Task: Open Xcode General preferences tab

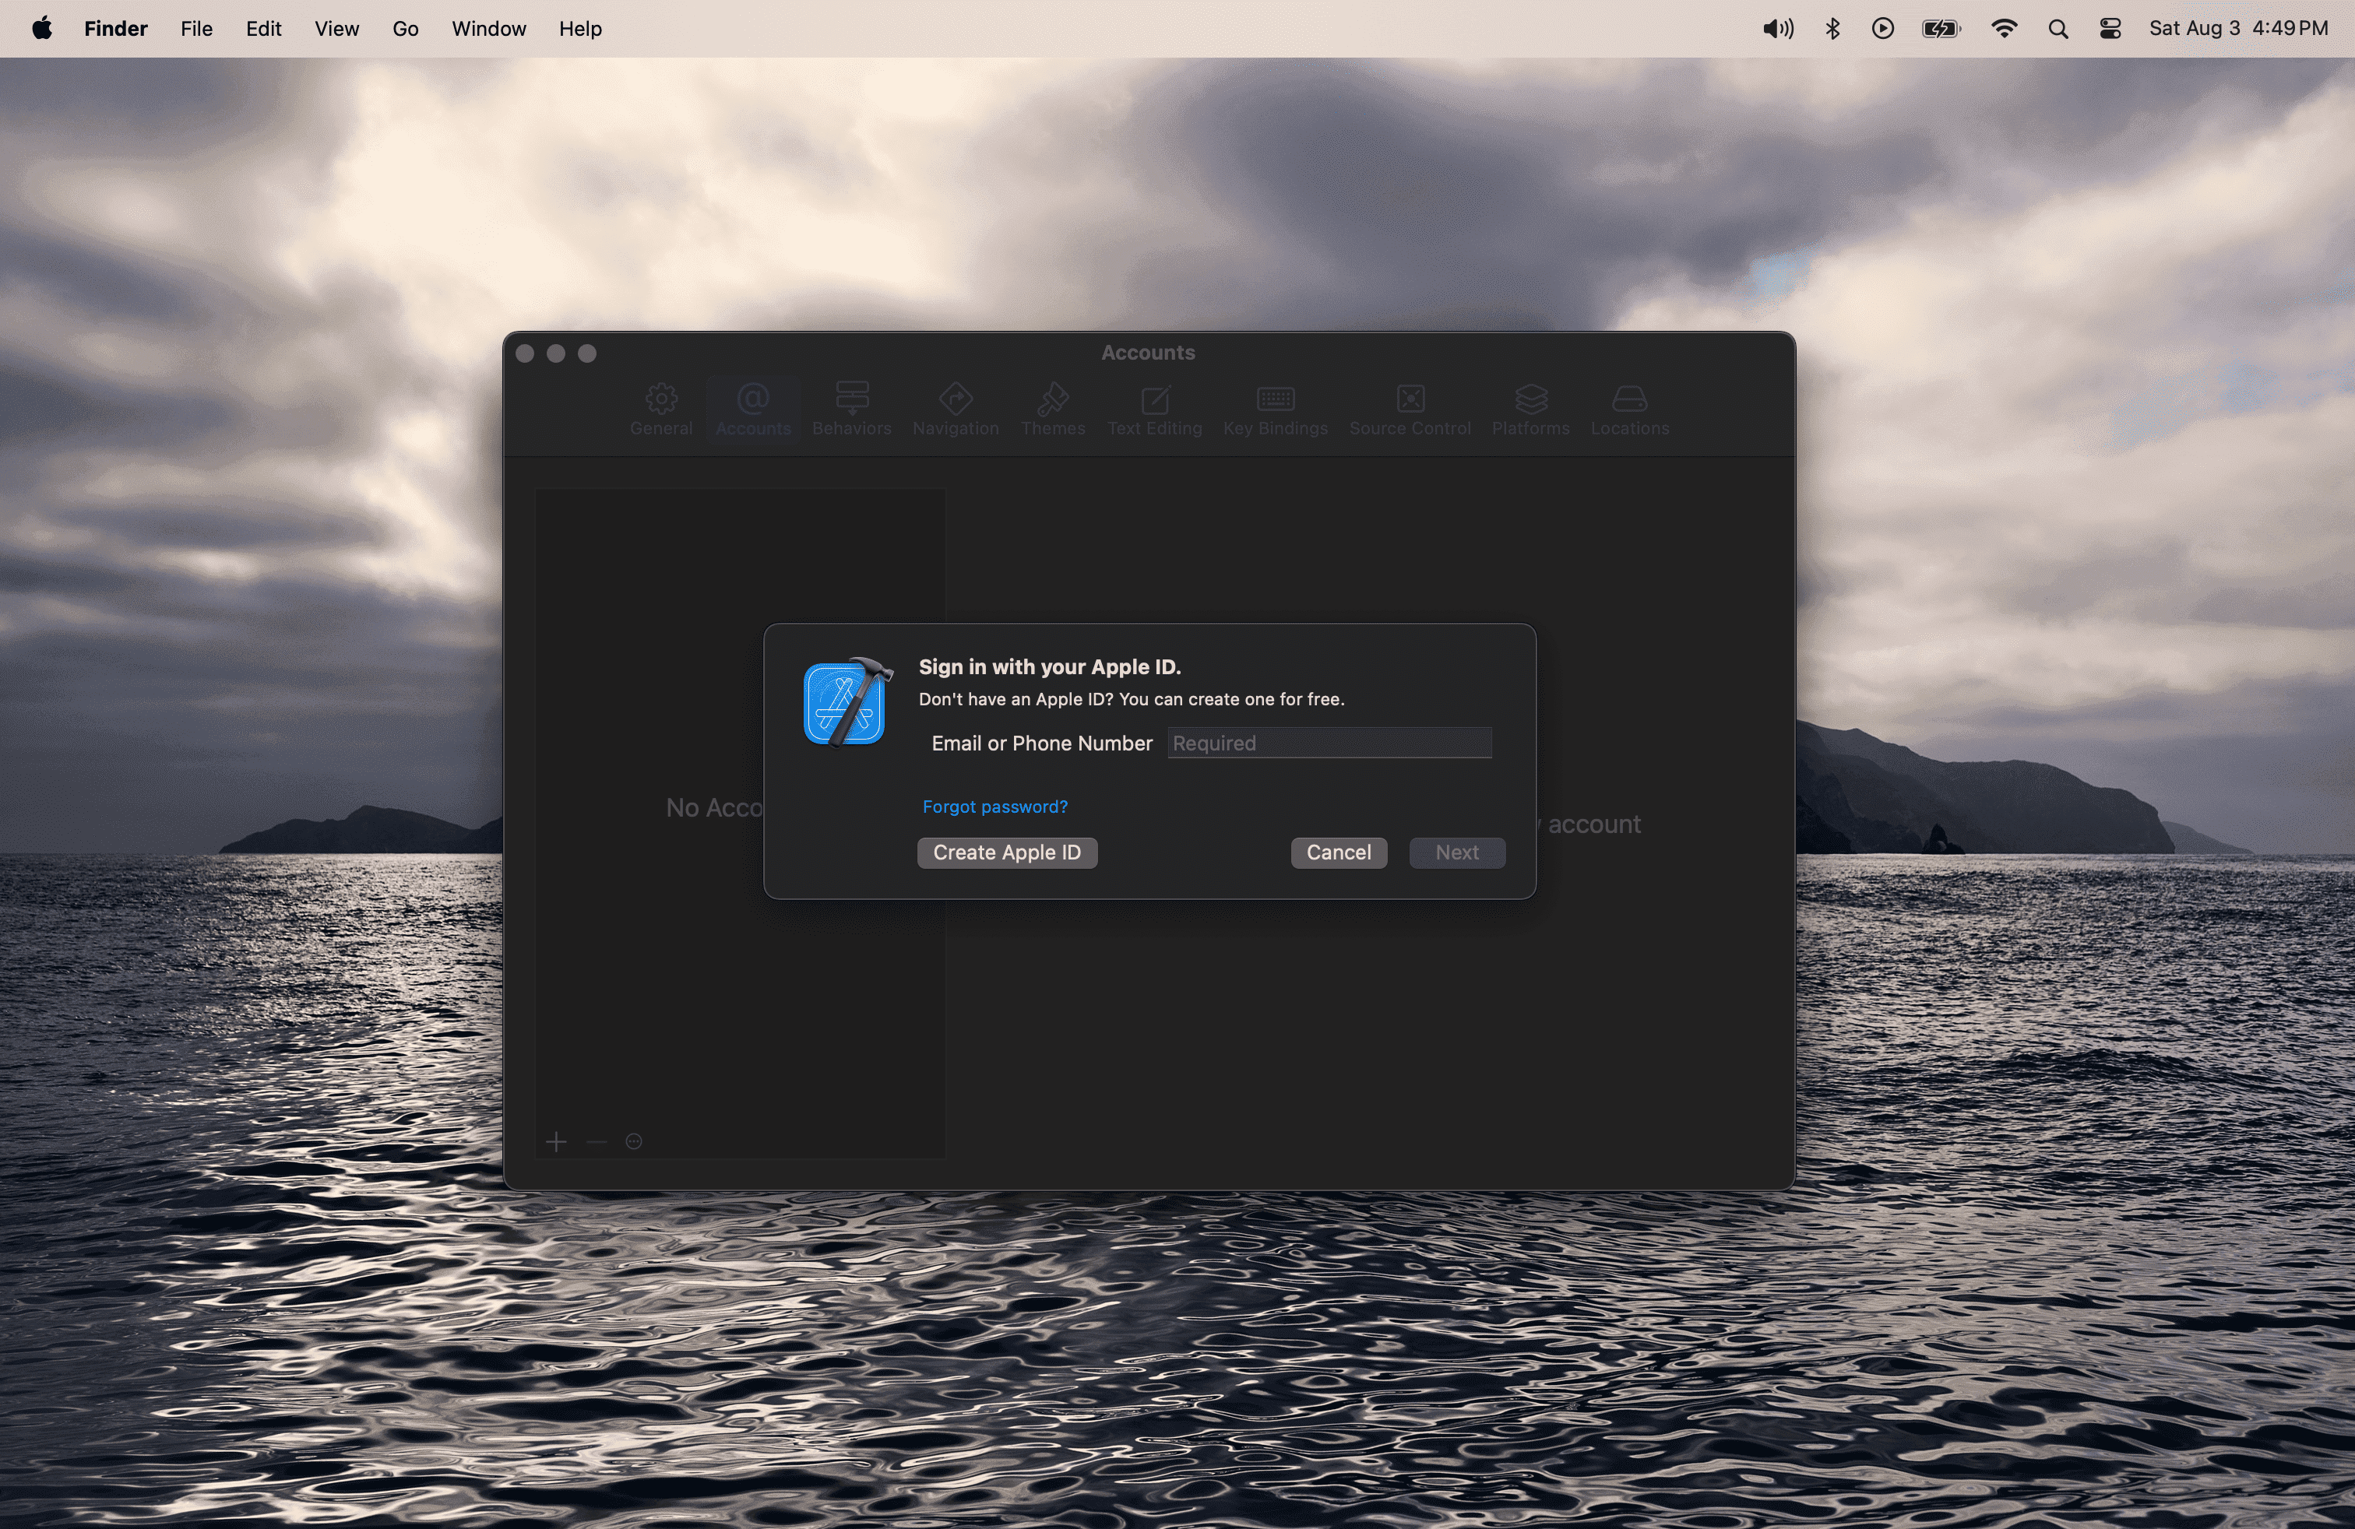Action: [x=661, y=409]
